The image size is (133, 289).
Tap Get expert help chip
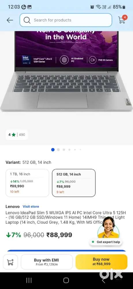point(106,242)
